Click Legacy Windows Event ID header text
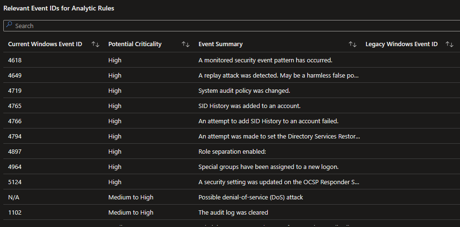Screen dimensions: 460x227 tap(401, 44)
